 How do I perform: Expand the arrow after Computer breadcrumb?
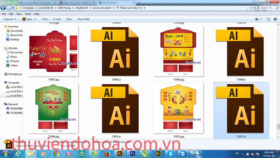pyautogui.click(x=36, y=8)
